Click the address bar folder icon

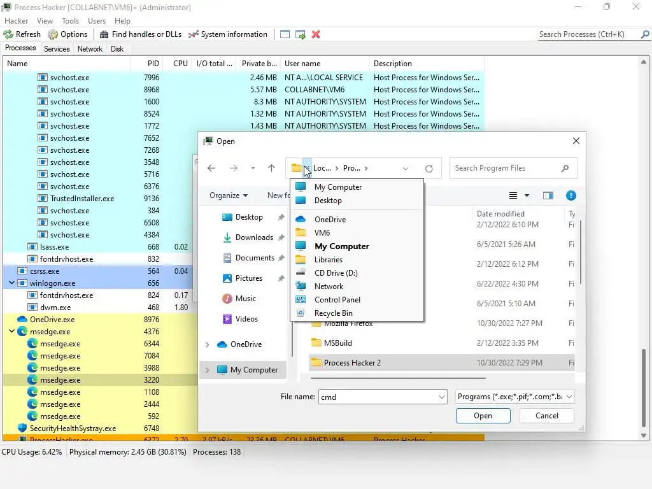point(296,168)
